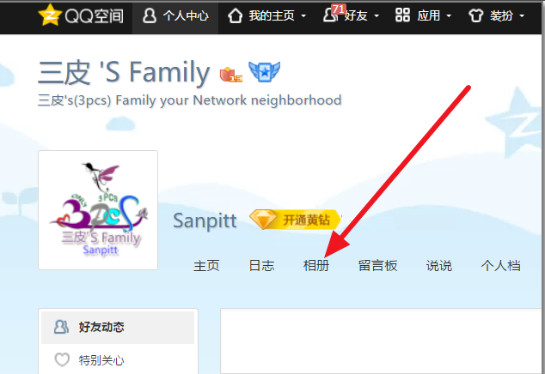Viewport: 545px width, 374px height.
Task: Click the 3PCS profile avatar image
Action: [98, 210]
